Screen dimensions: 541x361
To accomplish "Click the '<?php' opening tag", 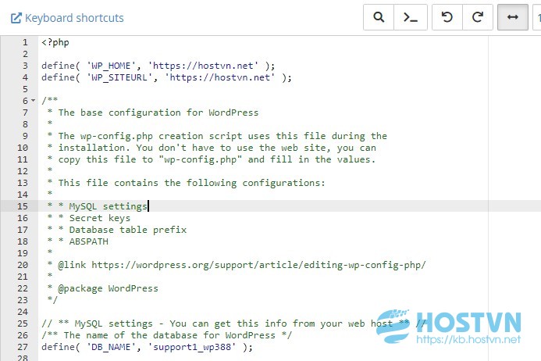I will [55, 42].
